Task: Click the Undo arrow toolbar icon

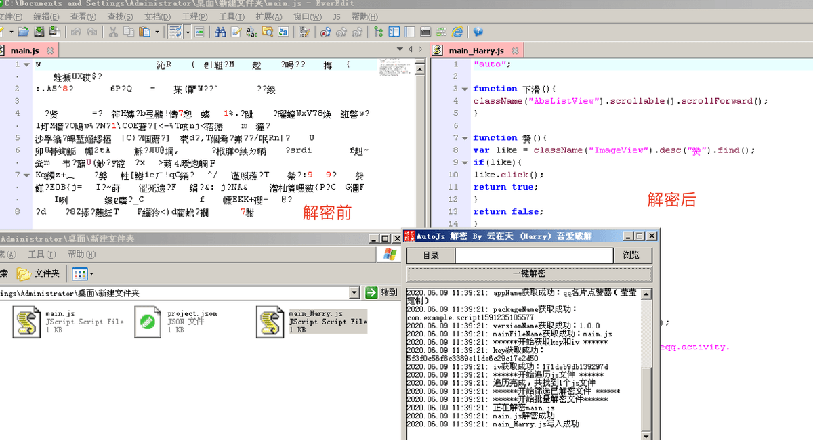Action: [75, 32]
